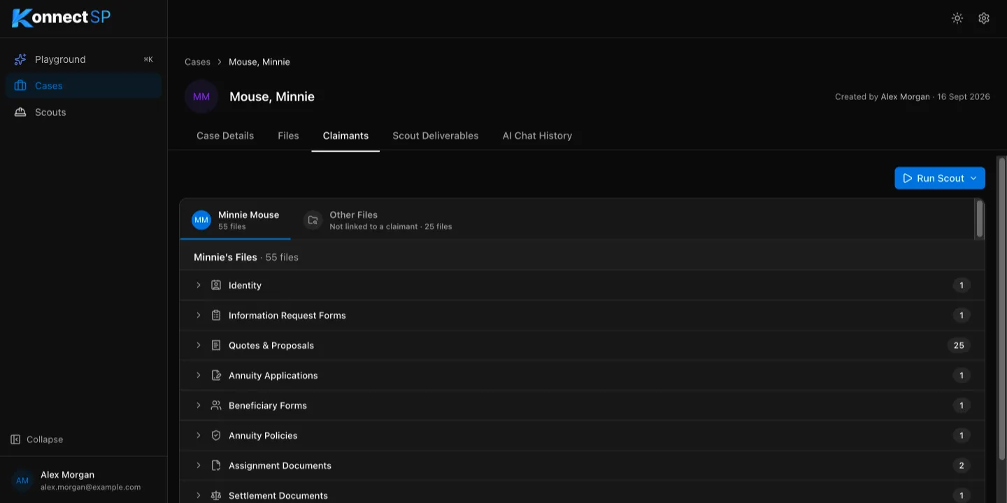Viewport: 1007px width, 503px height.
Task: Expand the Annuity Applications chevron
Action: 199,375
